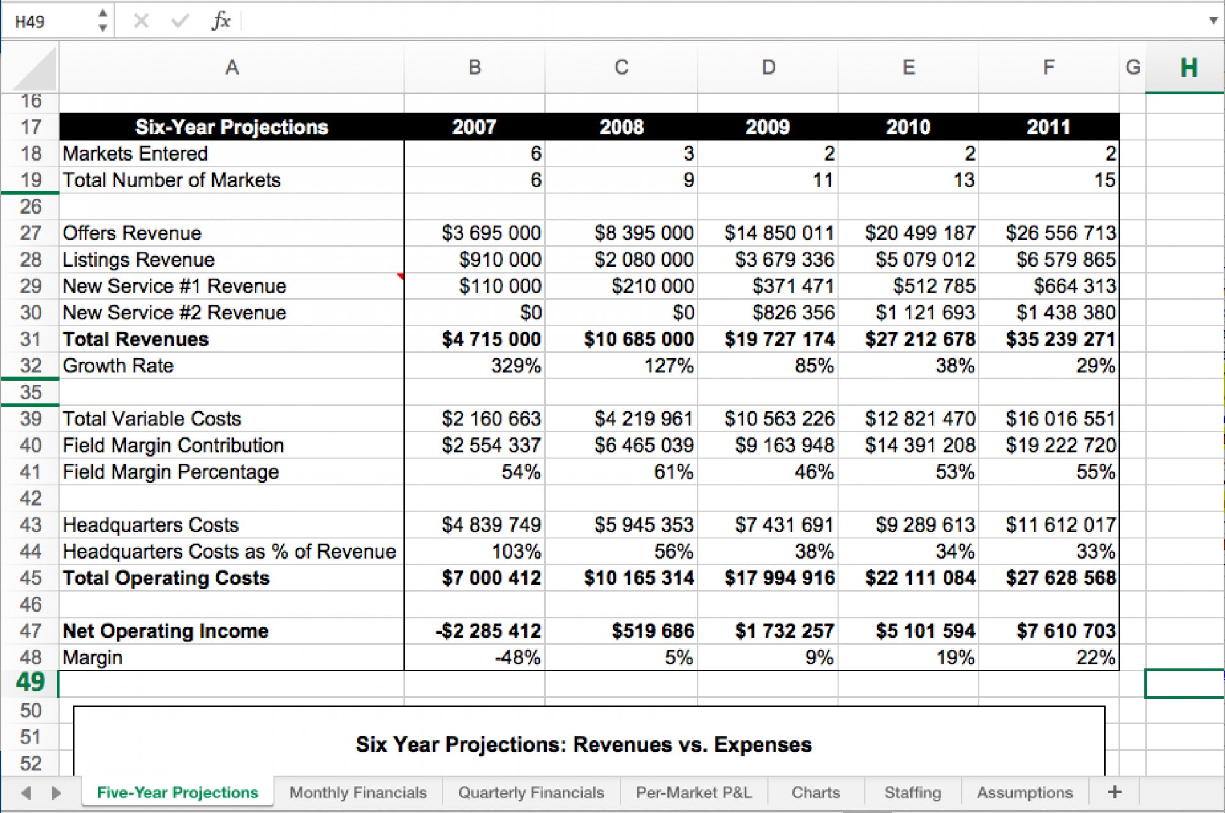Select column E header
The width and height of the screenshot is (1225, 813).
point(909,68)
